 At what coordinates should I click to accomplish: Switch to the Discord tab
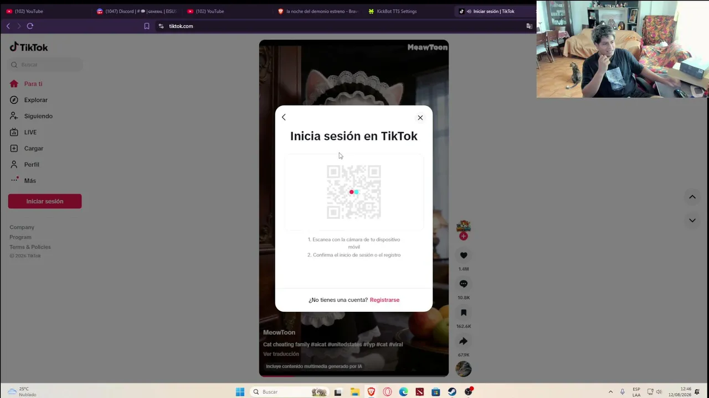pos(137,11)
